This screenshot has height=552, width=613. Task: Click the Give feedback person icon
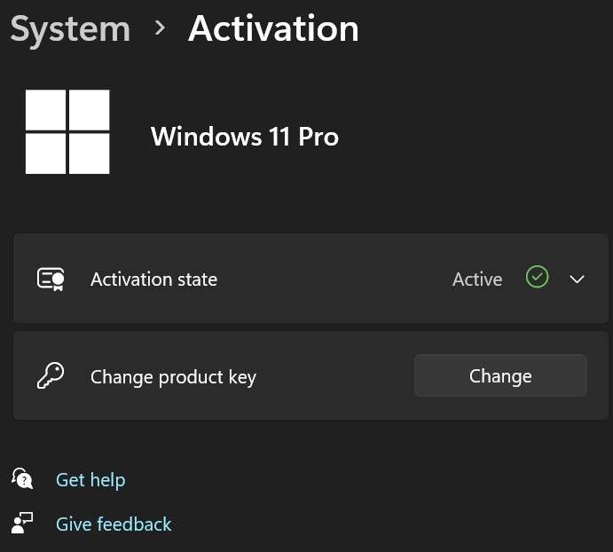(x=22, y=524)
